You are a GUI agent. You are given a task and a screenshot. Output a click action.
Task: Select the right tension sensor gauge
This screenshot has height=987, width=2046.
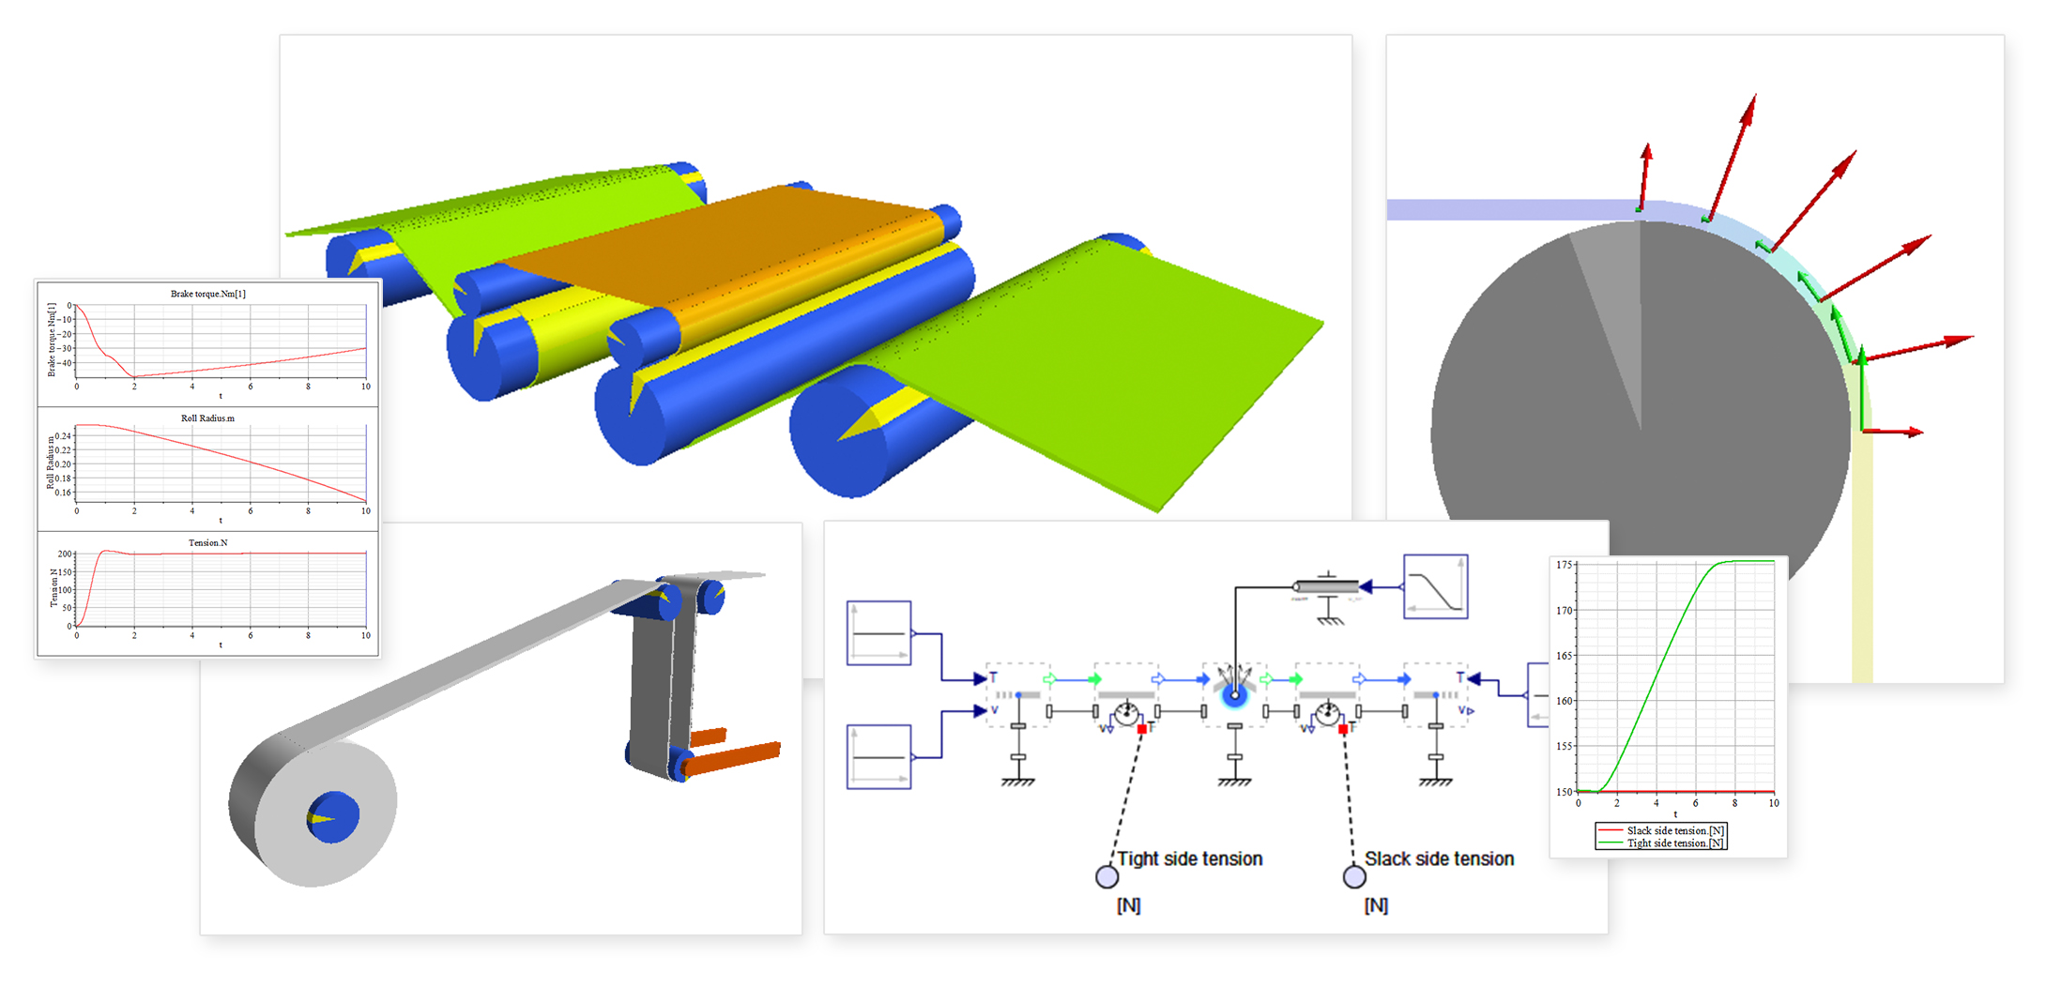tap(1326, 715)
